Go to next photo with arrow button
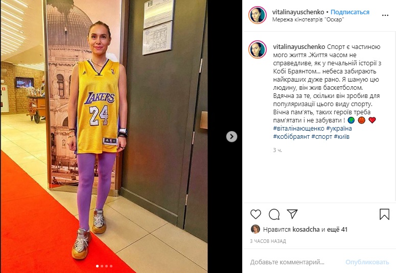The height and width of the screenshot is (273, 396). point(231,137)
